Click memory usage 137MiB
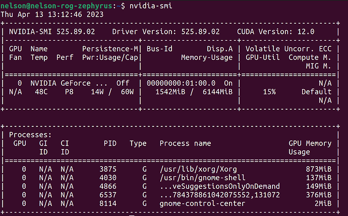This screenshot has height=216, width=348. coord(318,178)
